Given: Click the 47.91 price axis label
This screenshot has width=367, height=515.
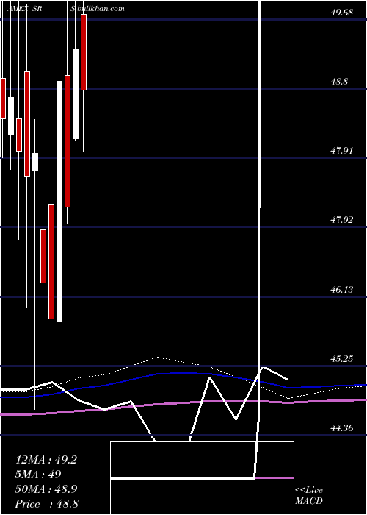Looking at the screenshot, I should tap(342, 151).
